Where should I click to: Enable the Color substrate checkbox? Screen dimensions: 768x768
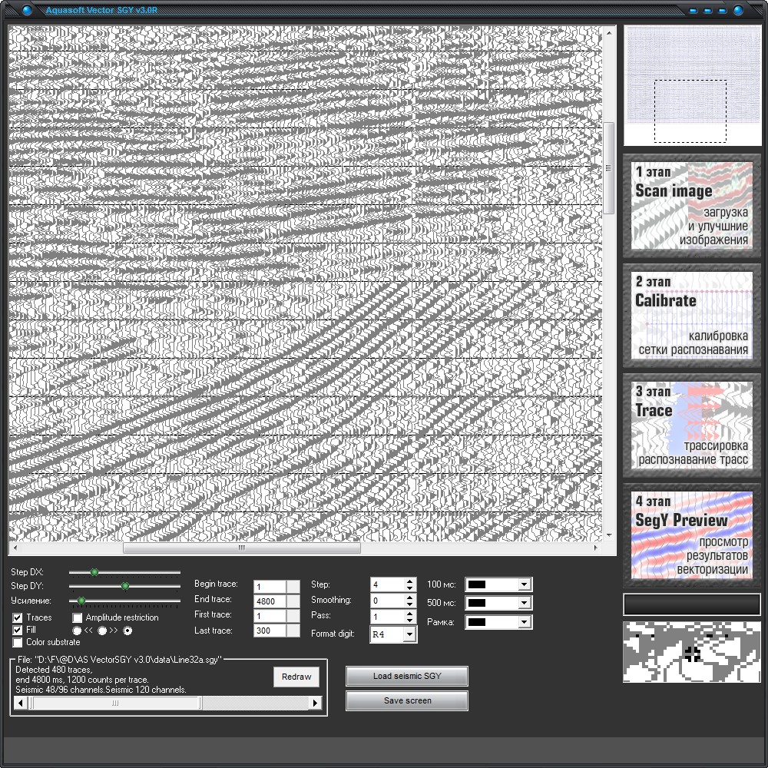tap(17, 642)
